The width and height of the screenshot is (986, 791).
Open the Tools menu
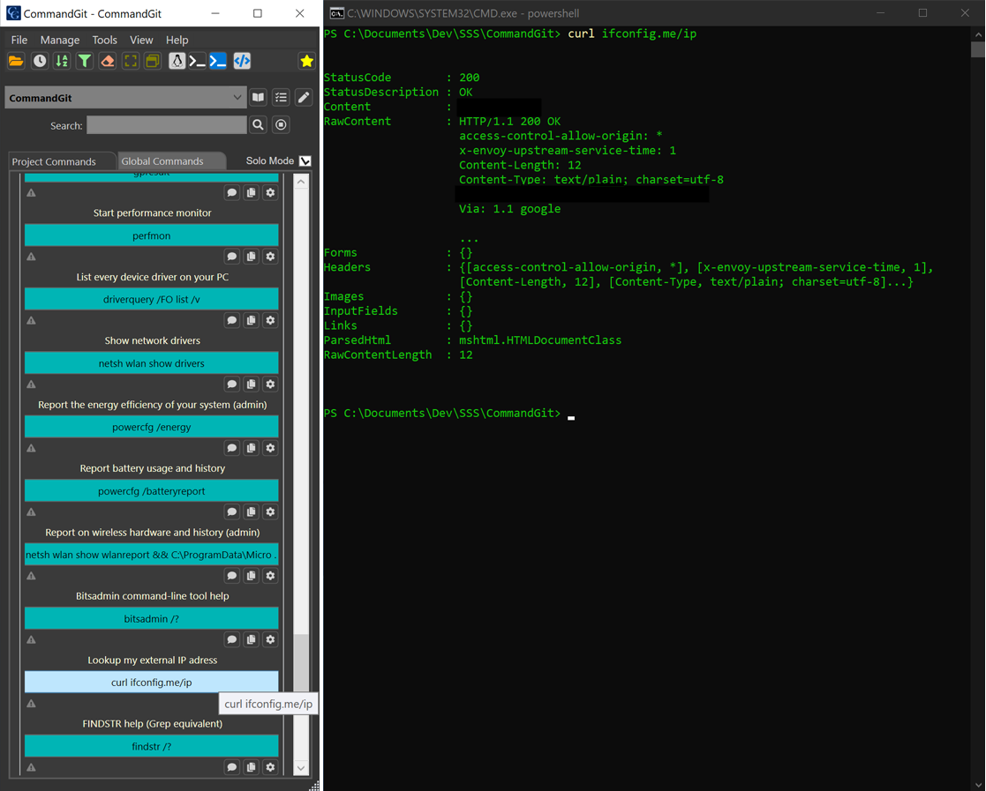[x=104, y=40]
